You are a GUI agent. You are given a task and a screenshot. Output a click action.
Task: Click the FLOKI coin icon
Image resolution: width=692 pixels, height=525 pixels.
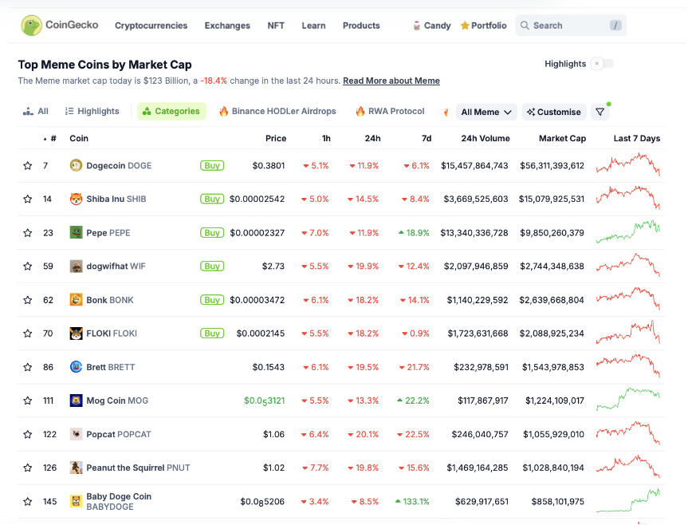[x=76, y=334]
